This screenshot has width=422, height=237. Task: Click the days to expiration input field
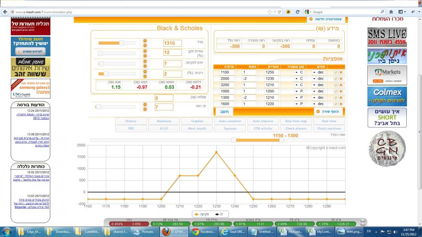pyautogui.click(x=173, y=63)
